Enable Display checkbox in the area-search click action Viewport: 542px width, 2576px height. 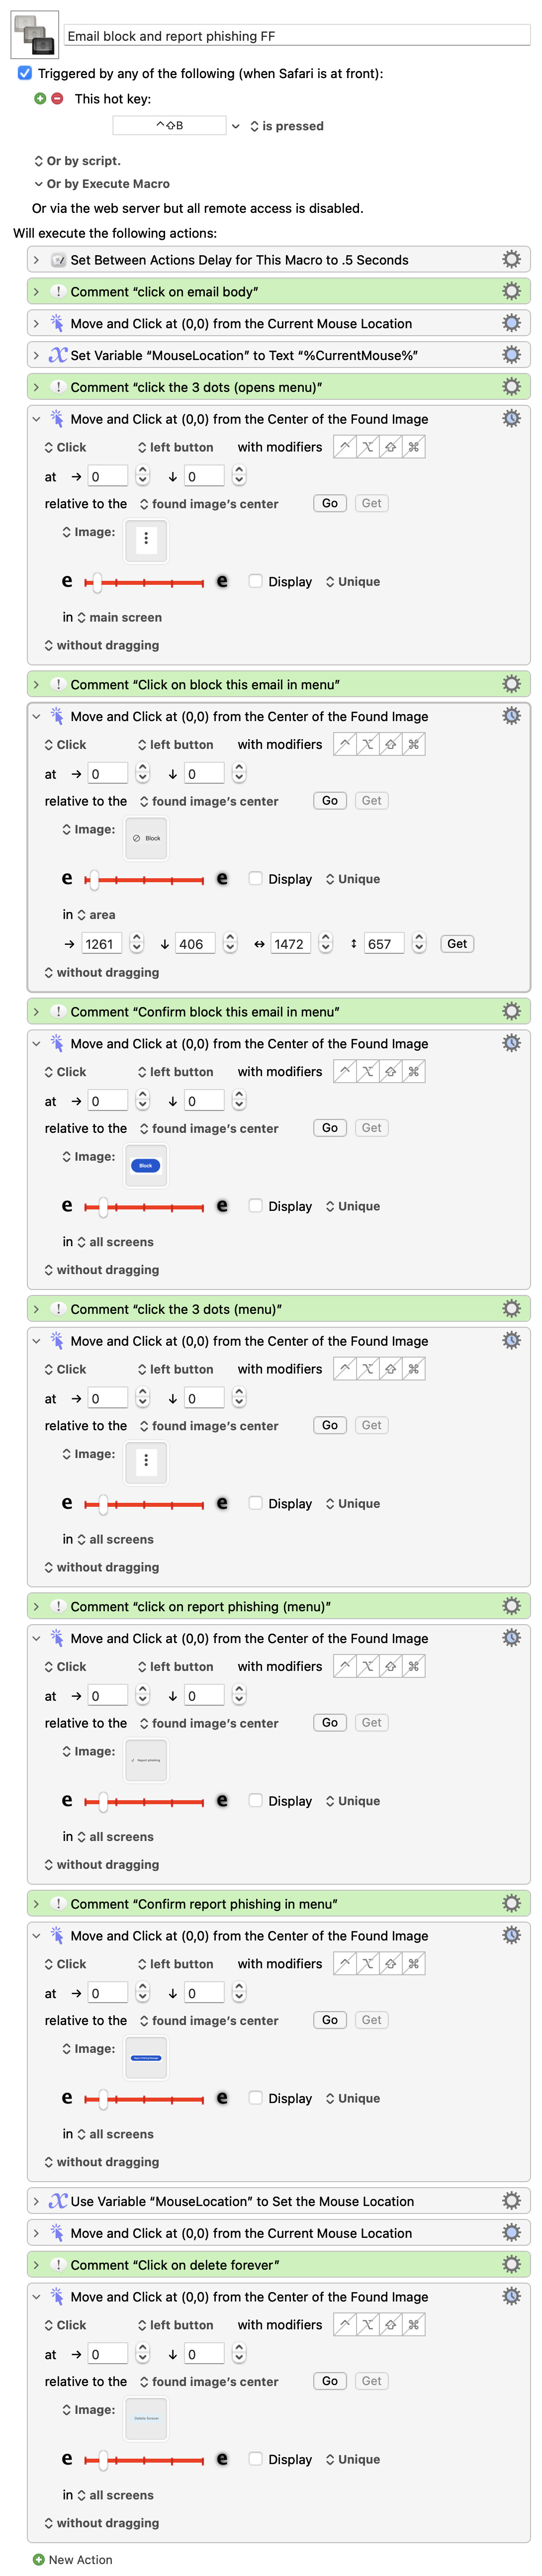click(x=255, y=879)
